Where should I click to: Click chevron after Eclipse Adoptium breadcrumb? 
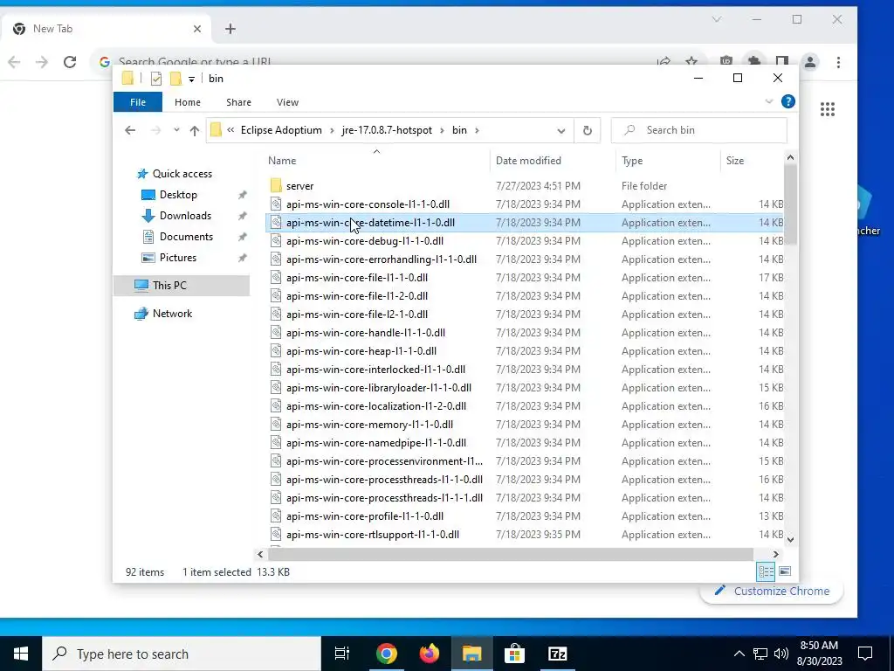click(332, 131)
